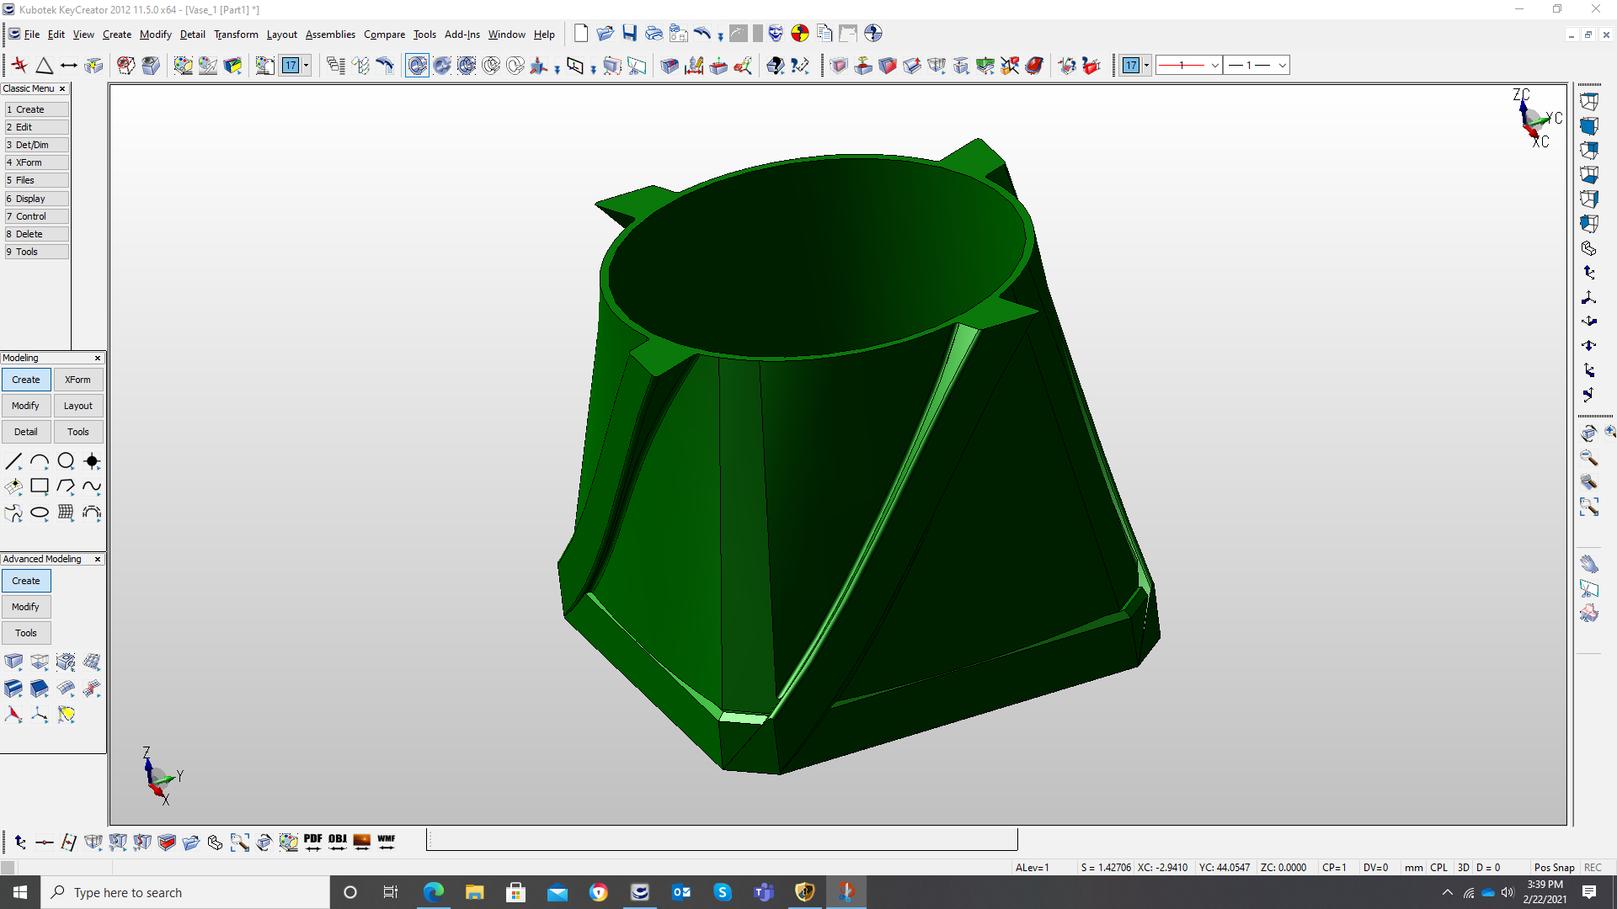Viewport: 1617px width, 909px height.
Task: Open the Assemblies menu
Action: coord(330,35)
